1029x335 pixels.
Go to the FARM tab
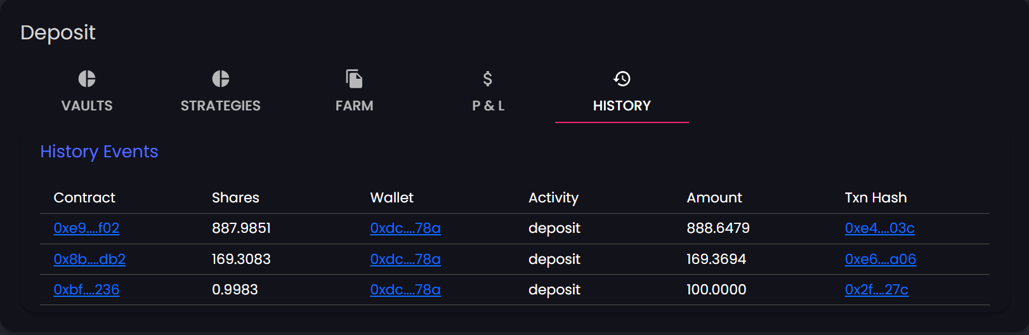point(354,106)
